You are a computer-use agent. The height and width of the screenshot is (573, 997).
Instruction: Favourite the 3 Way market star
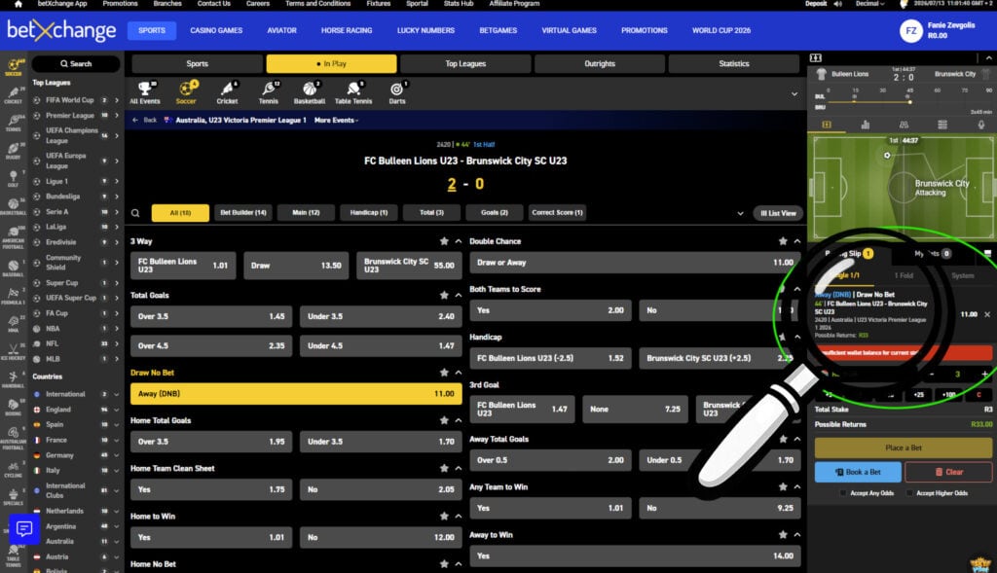(444, 241)
